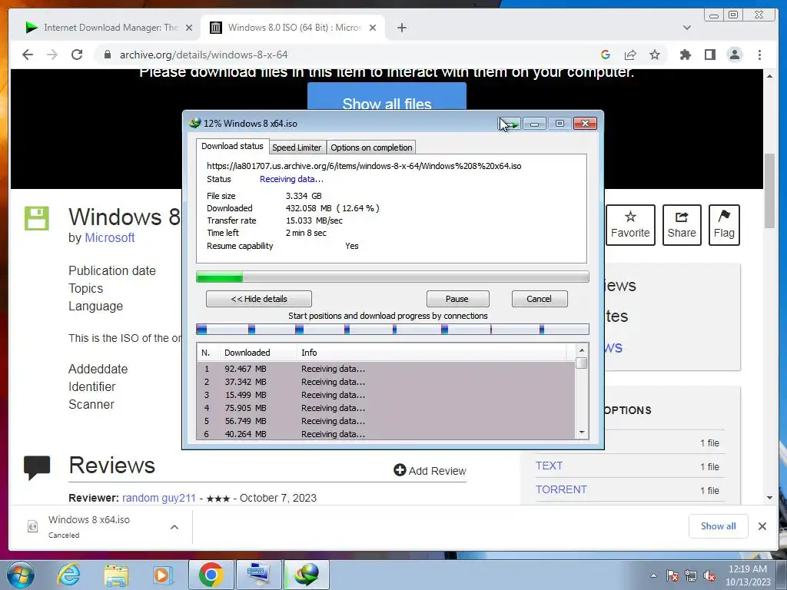787x590 pixels.
Task: Open the TORRENT download option
Action: pos(561,489)
